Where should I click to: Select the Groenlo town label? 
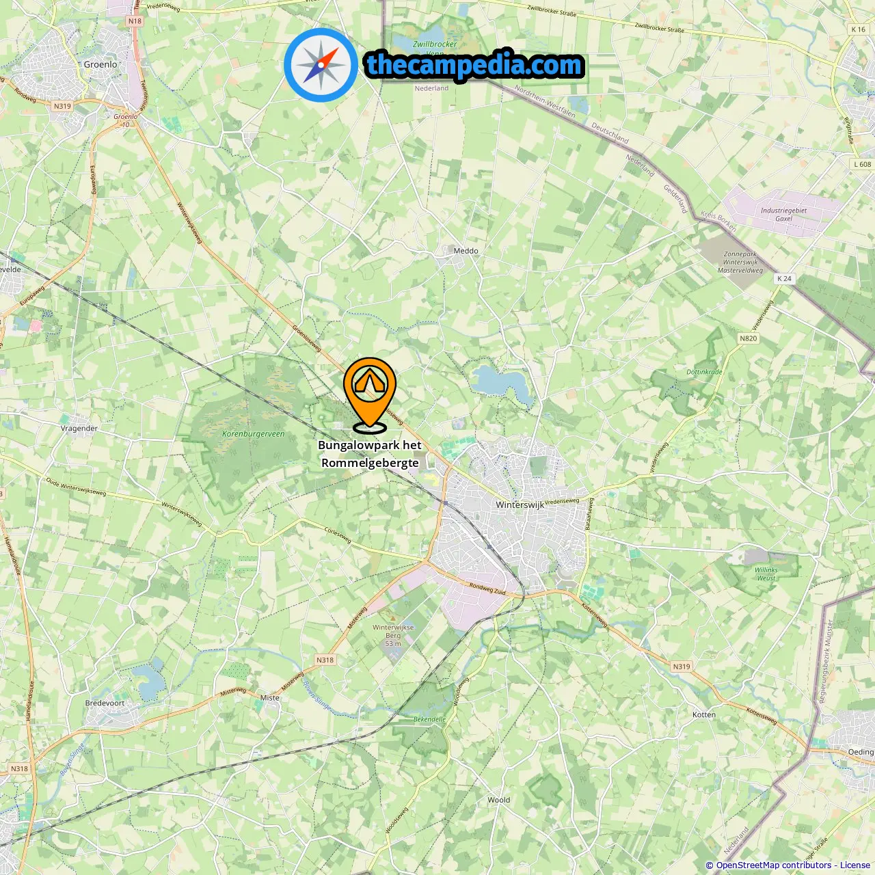pyautogui.click(x=100, y=64)
